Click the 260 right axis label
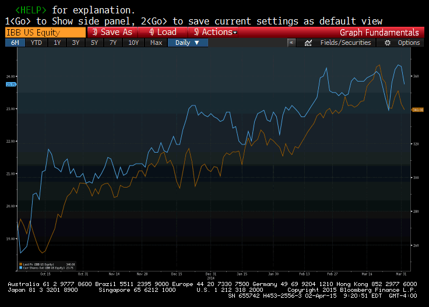This screenshot has width=429, height=307. click(416, 245)
